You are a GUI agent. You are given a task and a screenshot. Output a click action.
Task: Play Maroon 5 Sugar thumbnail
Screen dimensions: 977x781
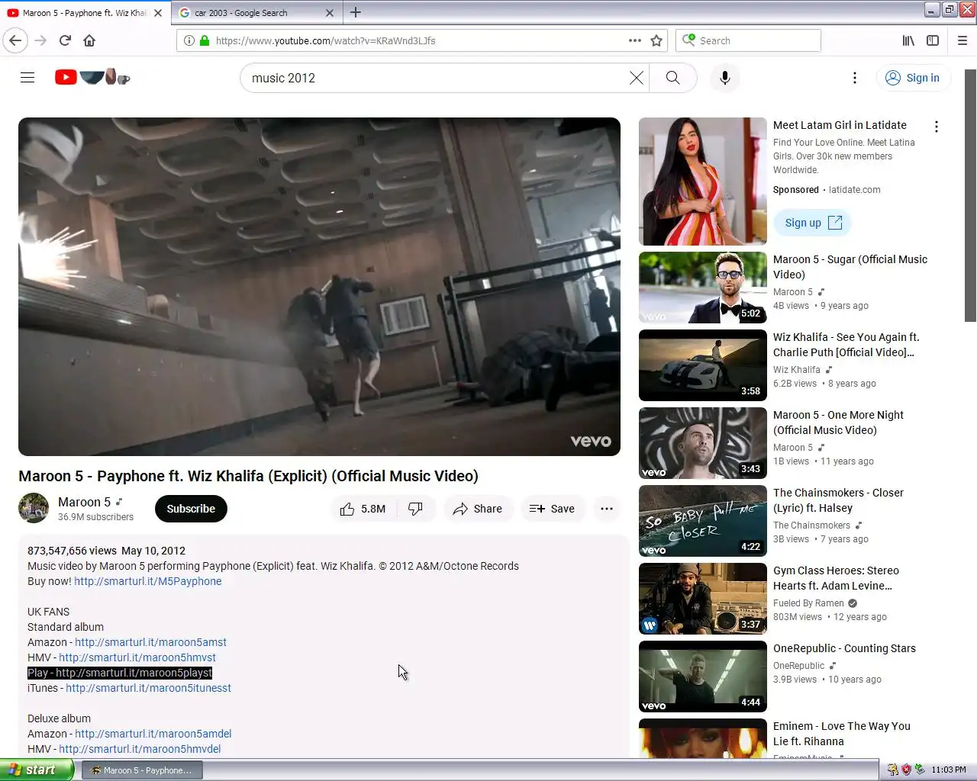coord(703,288)
